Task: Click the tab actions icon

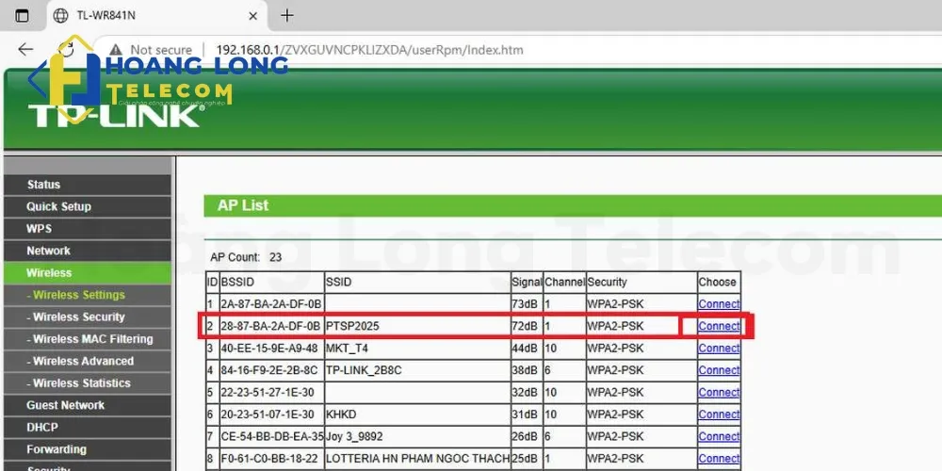Action: pyautogui.click(x=22, y=16)
